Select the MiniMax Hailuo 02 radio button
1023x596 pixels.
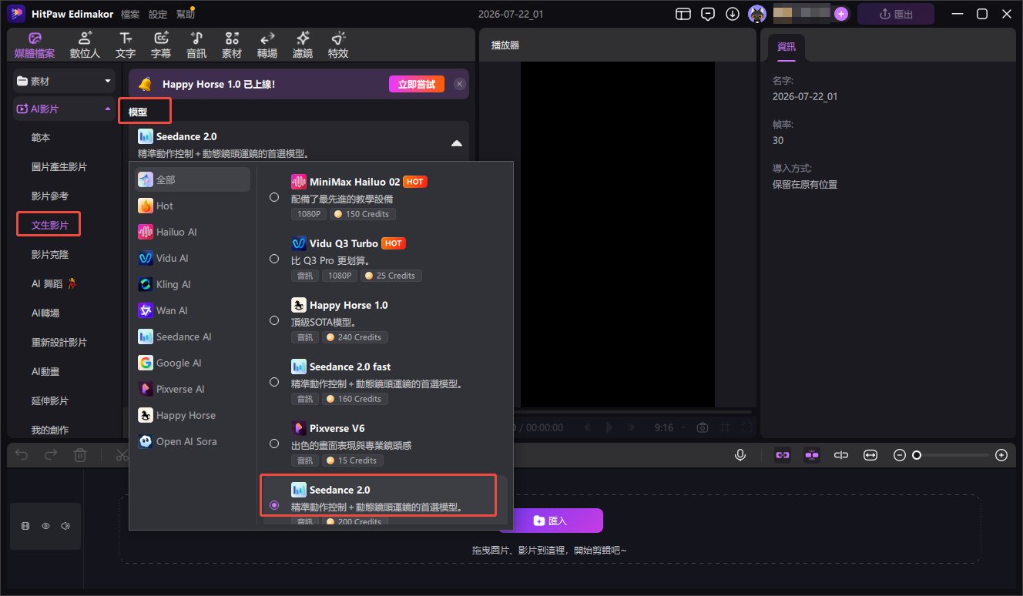[x=274, y=198]
